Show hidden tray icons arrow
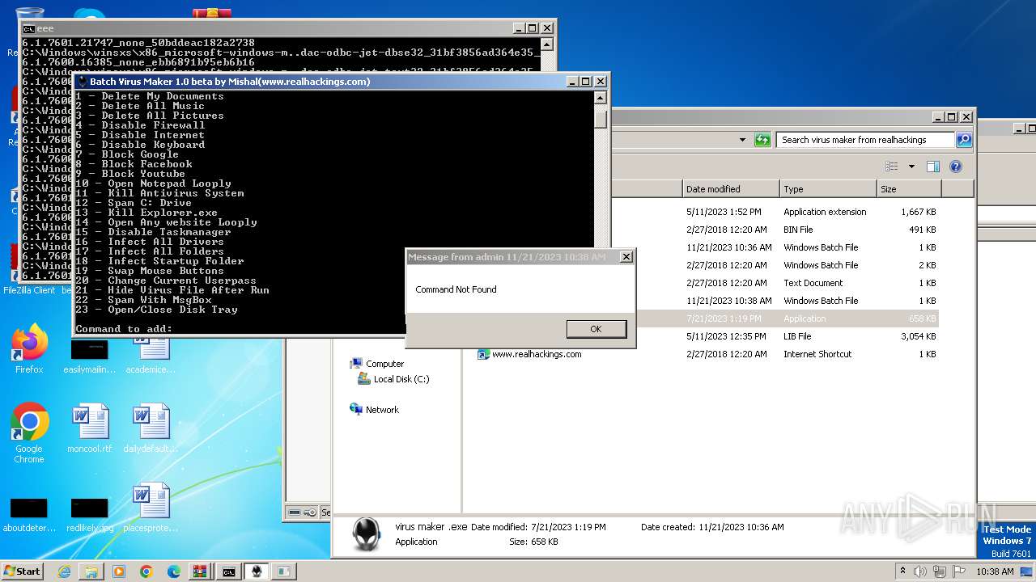The image size is (1036, 582). [903, 571]
